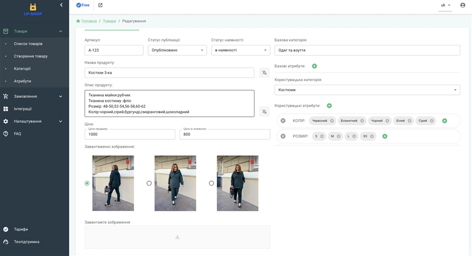The image size is (472, 256).
Task: Click the translate icon beside product description
Action: pos(264,111)
